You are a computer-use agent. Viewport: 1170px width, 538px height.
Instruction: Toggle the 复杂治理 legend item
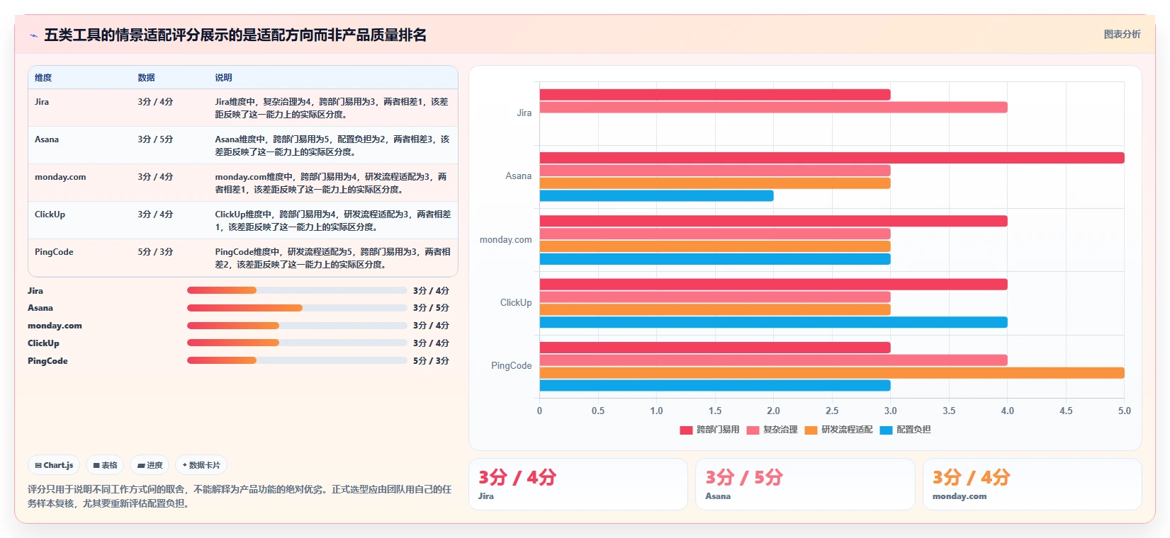(x=772, y=430)
